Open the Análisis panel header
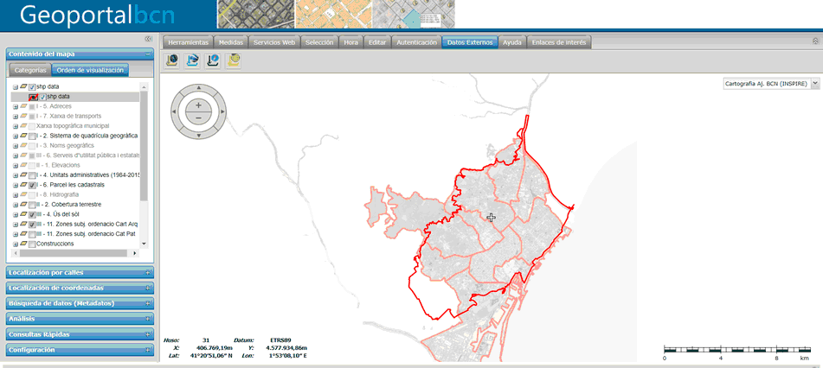 78,319
